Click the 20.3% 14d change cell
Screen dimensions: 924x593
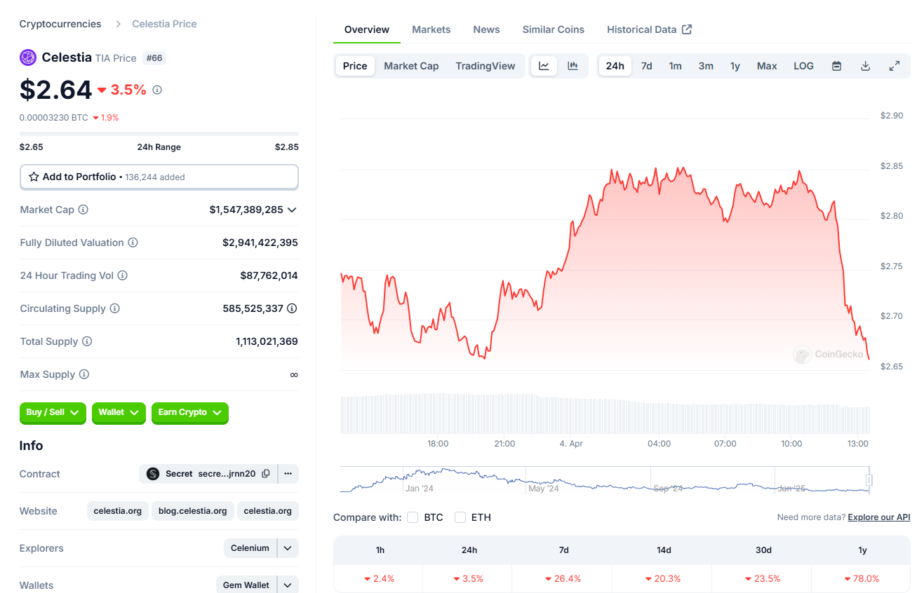coord(664,579)
